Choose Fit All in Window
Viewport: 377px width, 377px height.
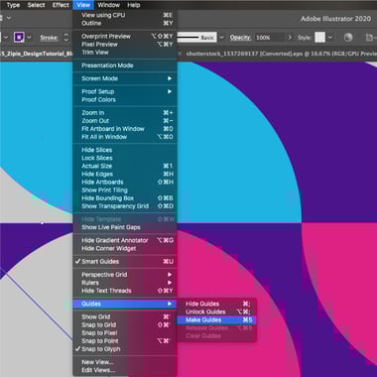tap(125, 137)
